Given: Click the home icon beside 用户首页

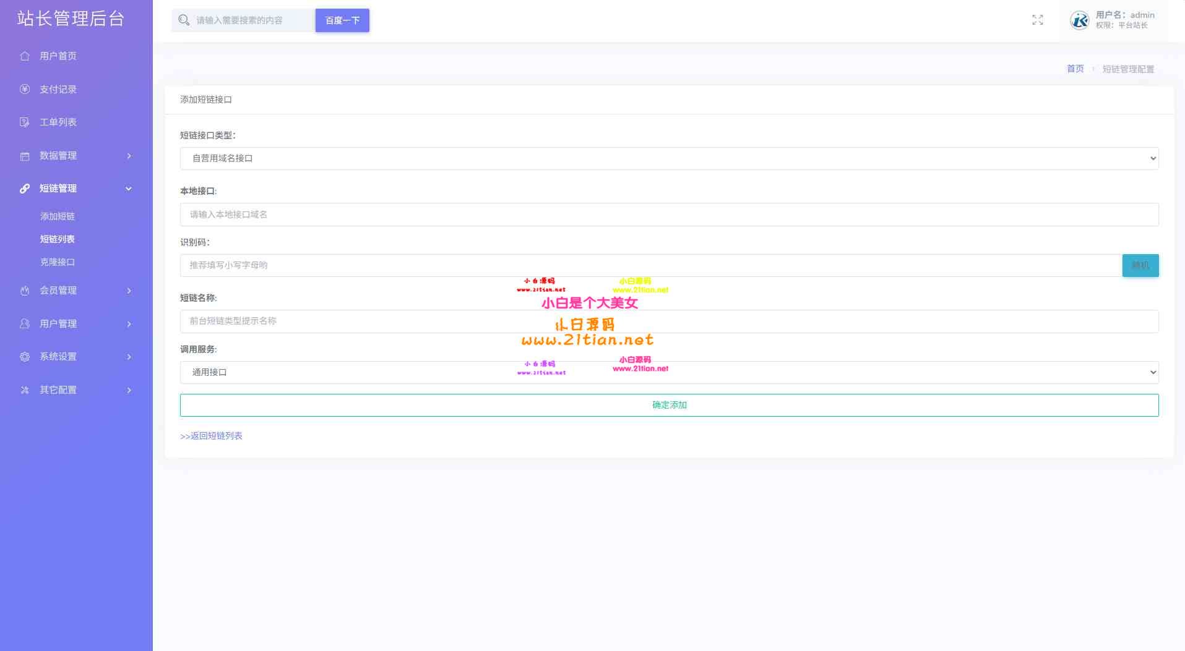Looking at the screenshot, I should pos(25,56).
